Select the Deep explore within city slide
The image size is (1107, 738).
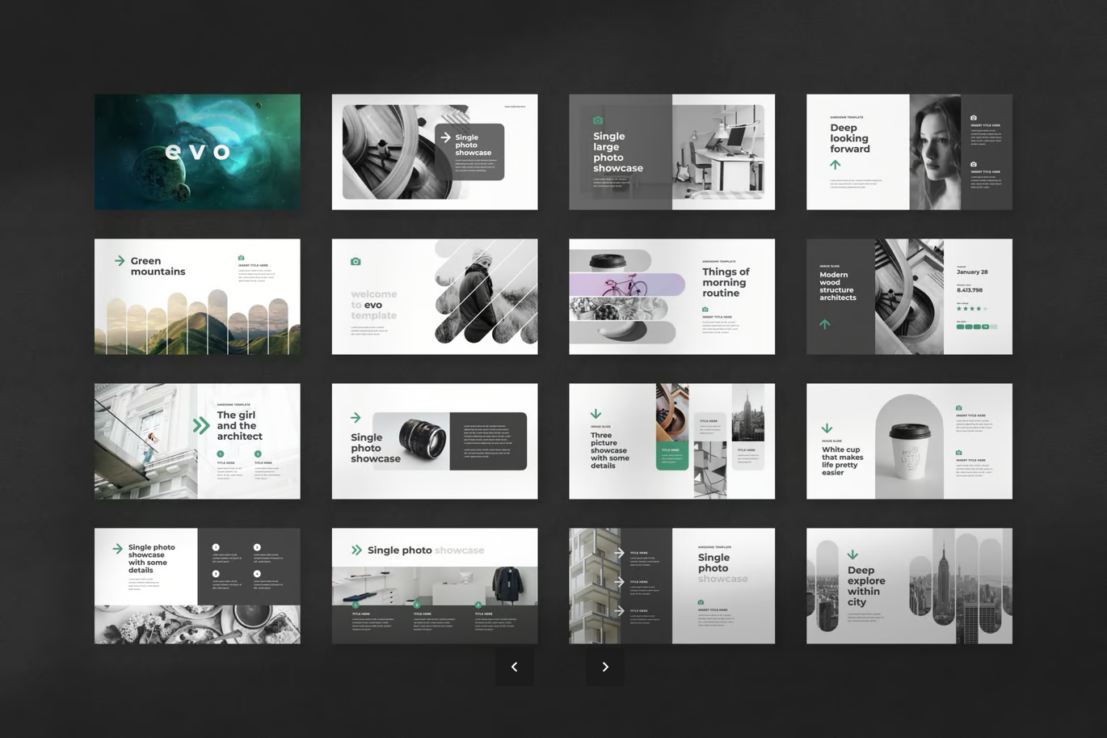[x=909, y=586]
